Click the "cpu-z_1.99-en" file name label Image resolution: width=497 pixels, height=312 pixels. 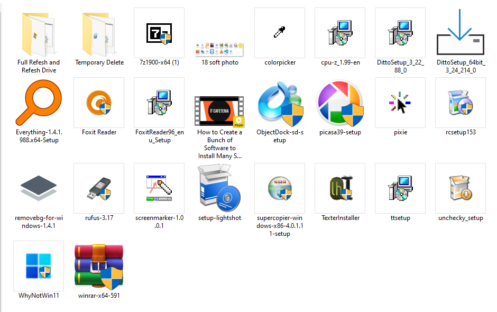point(340,62)
